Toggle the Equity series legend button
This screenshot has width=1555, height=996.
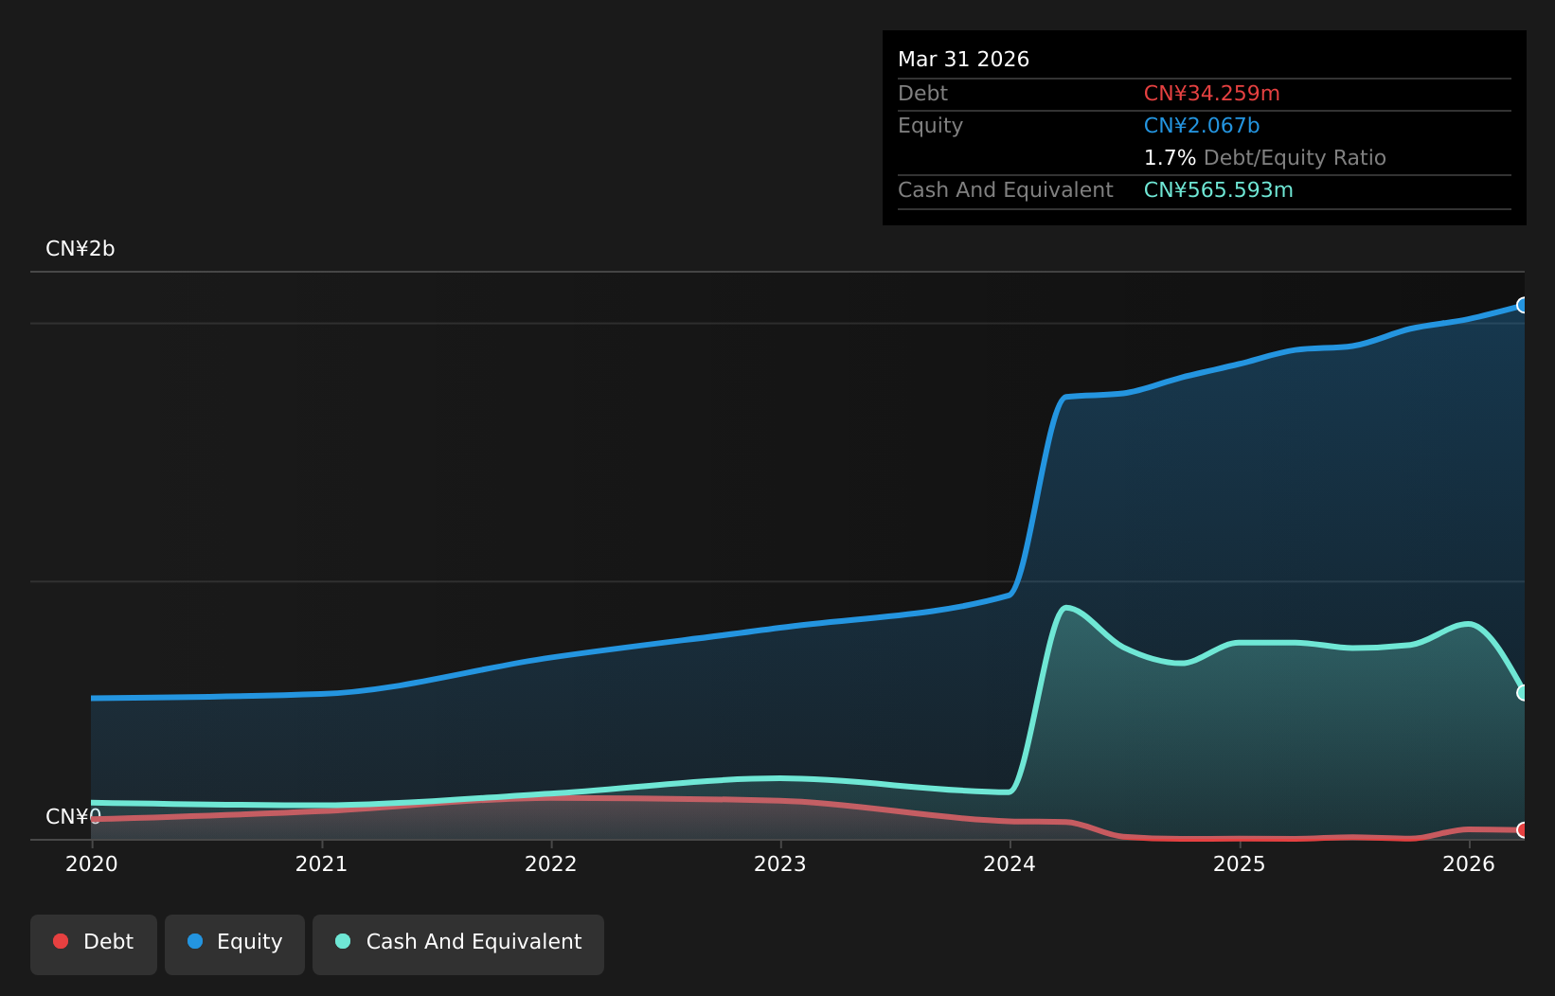[x=235, y=944]
